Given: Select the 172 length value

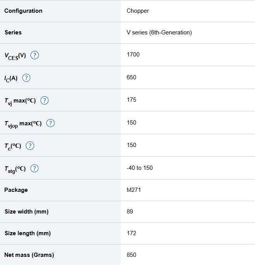Looking at the screenshot, I should click(x=132, y=233).
